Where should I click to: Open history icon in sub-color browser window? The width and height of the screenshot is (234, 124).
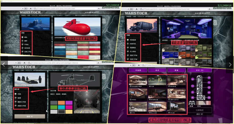[x=35, y=8]
